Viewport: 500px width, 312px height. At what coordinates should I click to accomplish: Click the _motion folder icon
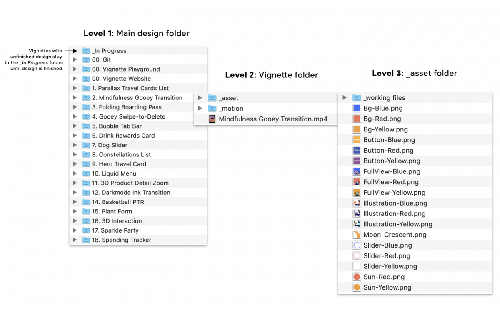pyautogui.click(x=212, y=108)
